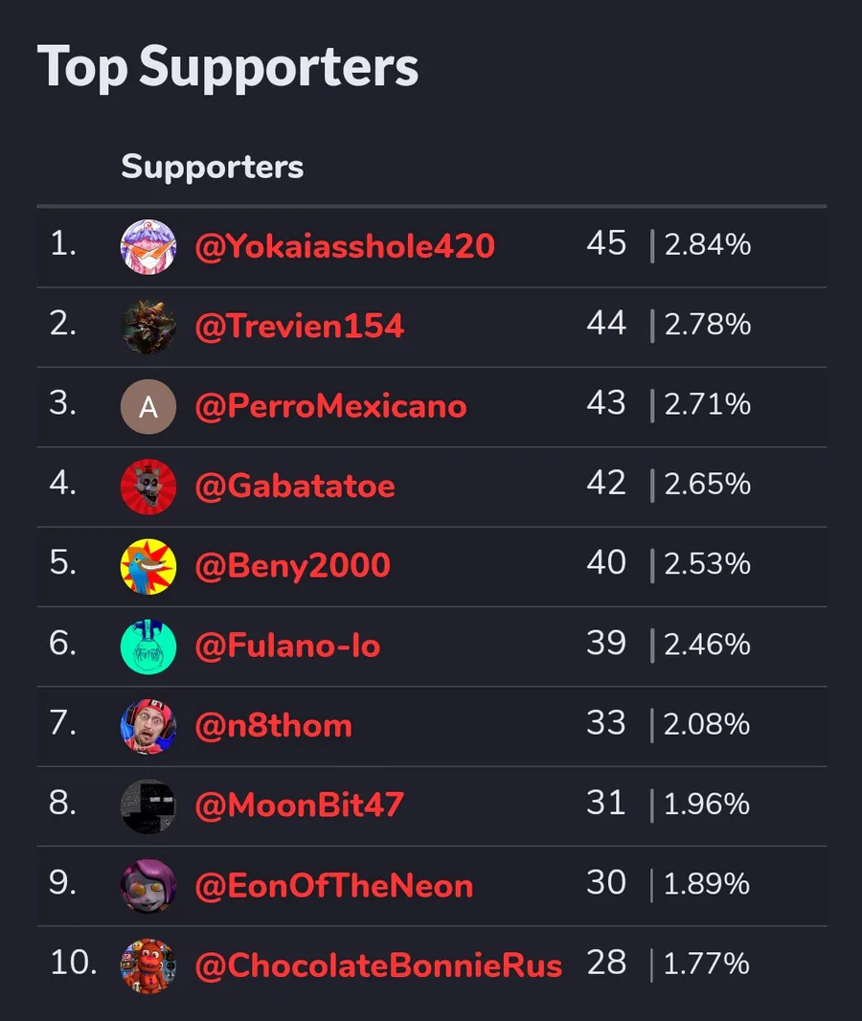Click the brown "A" avatar of @PerroMexicano
862x1021 pixels.
[148, 407]
